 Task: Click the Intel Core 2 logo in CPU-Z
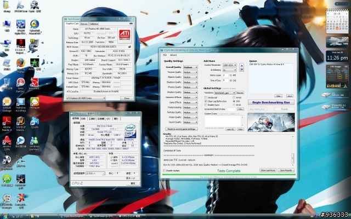pyautogui.click(x=130, y=131)
